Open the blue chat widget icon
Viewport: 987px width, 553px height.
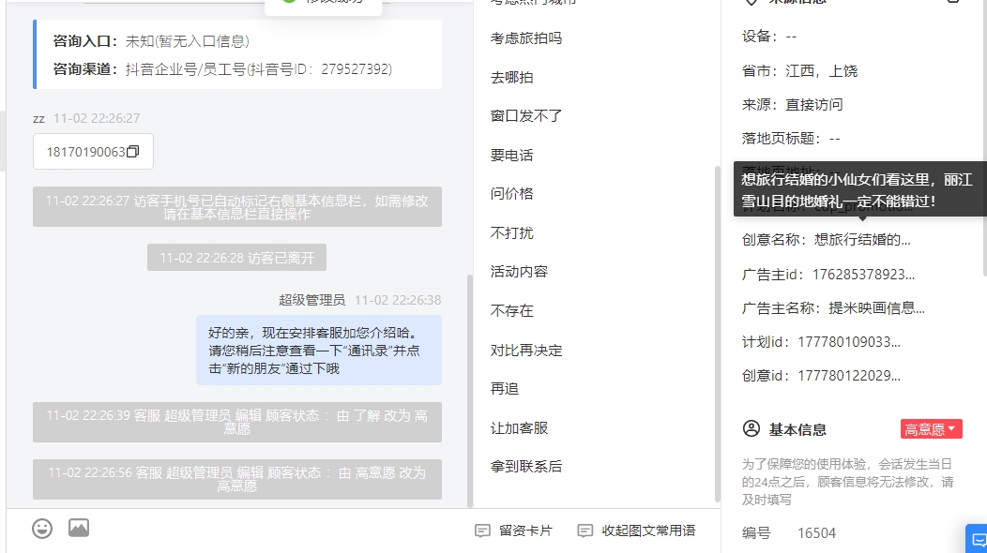[978, 539]
